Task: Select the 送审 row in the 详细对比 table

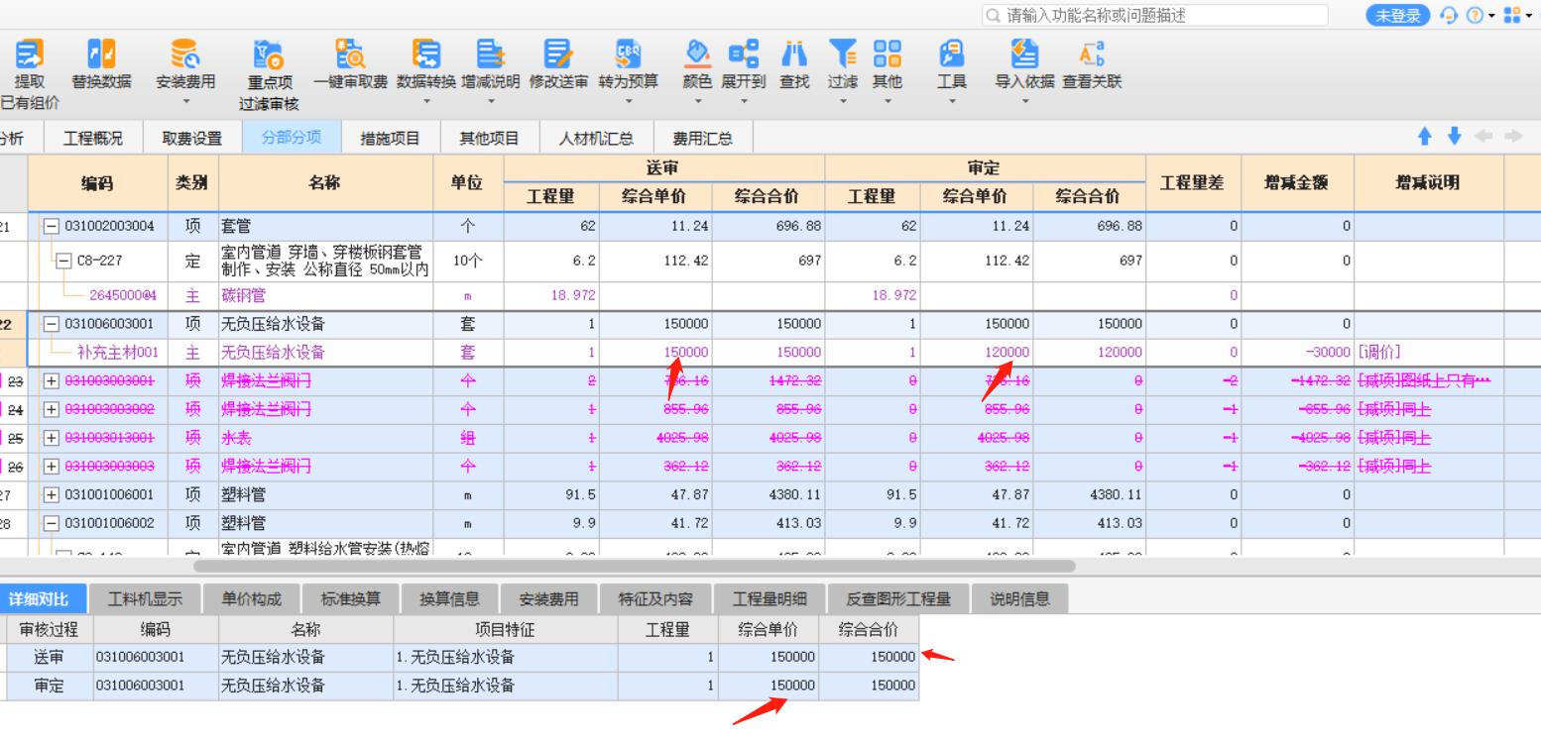Action: coord(459,657)
